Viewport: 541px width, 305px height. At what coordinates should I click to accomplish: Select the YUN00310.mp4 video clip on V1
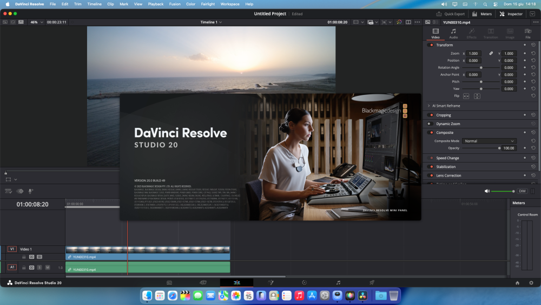pos(148,253)
